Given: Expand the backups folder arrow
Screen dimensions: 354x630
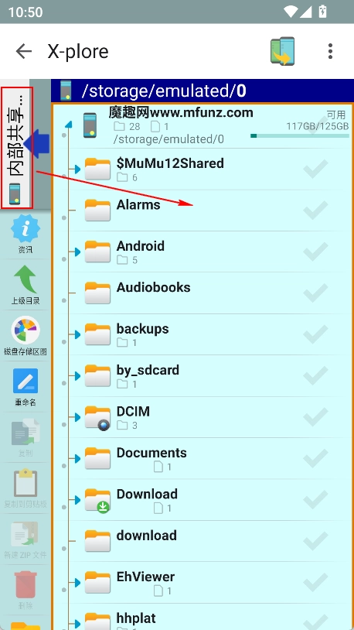Looking at the screenshot, I should [77, 334].
